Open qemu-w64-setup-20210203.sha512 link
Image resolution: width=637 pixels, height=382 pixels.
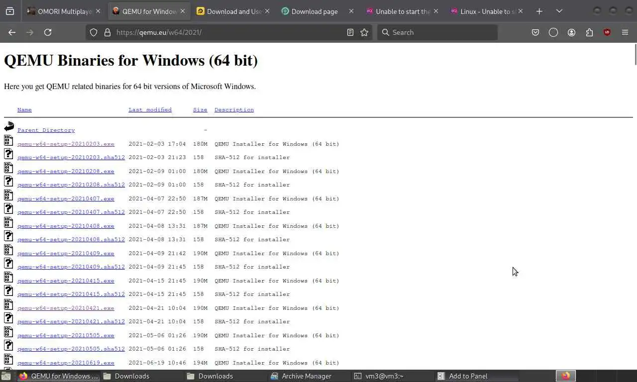pyautogui.click(x=71, y=158)
